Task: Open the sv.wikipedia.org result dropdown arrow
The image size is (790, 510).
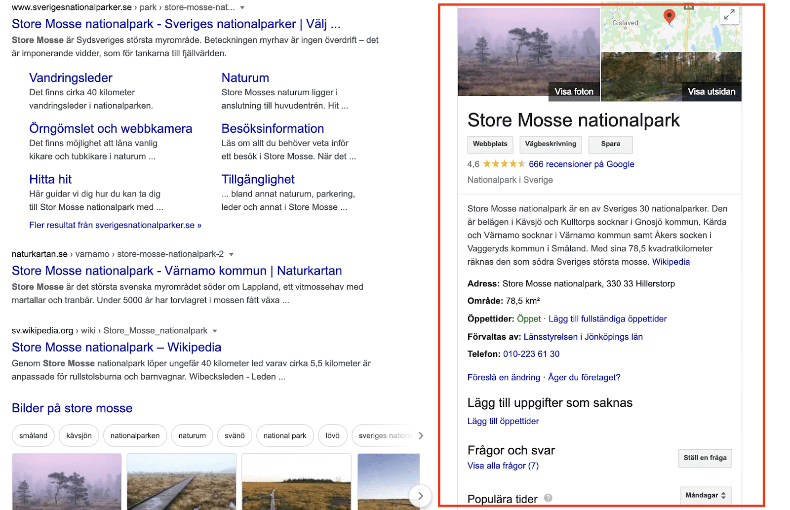Action: [215, 331]
